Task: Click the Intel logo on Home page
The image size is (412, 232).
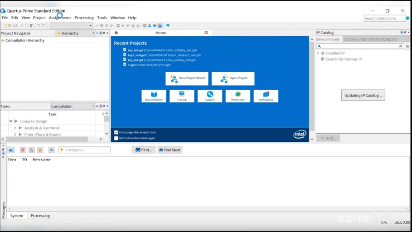Action: click(x=300, y=134)
